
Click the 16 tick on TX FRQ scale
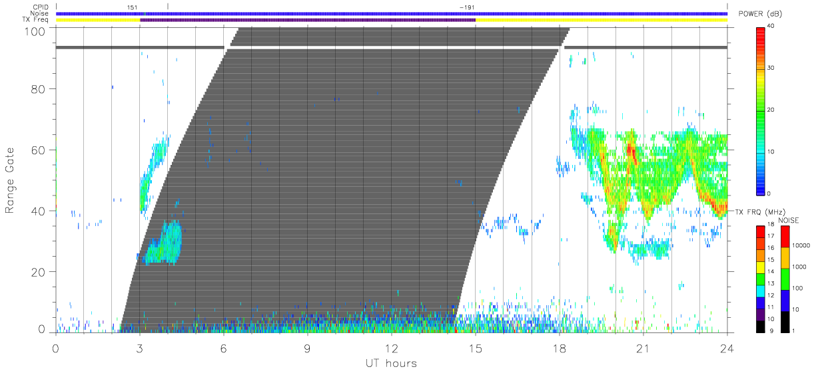[x=771, y=248]
